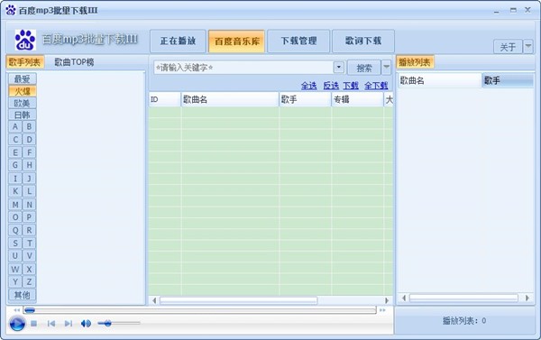Viewport: 541px width, 340px height.
Task: Click the results horizontal scrollbar thumb
Action: 238,300
